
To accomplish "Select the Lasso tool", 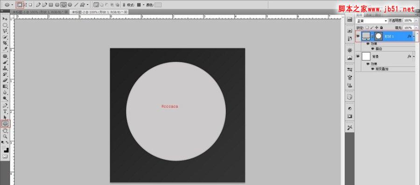I will coord(5,31).
